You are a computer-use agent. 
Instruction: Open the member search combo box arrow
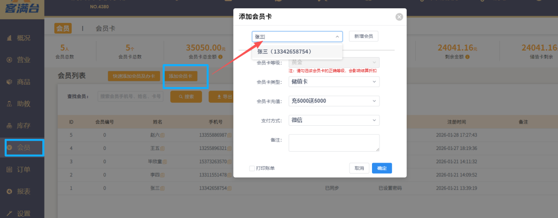coord(337,37)
